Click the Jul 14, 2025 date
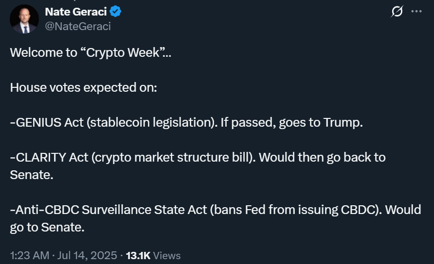This screenshot has width=434, height=264. (x=87, y=255)
